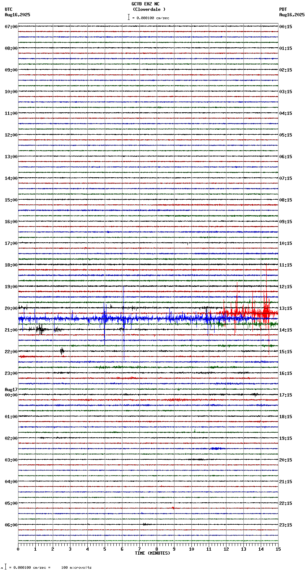The image size is (307, 572).
Task: Select the '09:15' PDT time label
Action: 286,222
